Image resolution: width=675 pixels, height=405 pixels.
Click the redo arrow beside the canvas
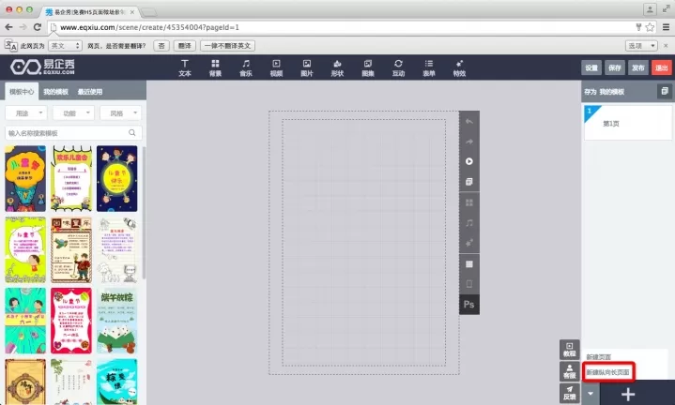(469, 142)
